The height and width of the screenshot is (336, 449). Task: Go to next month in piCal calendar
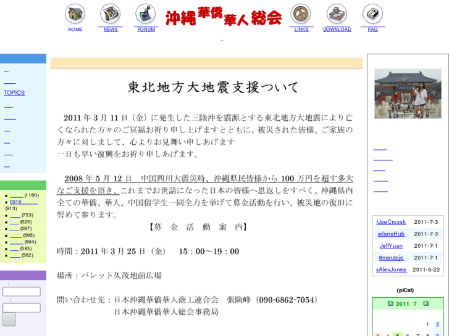coord(426,303)
